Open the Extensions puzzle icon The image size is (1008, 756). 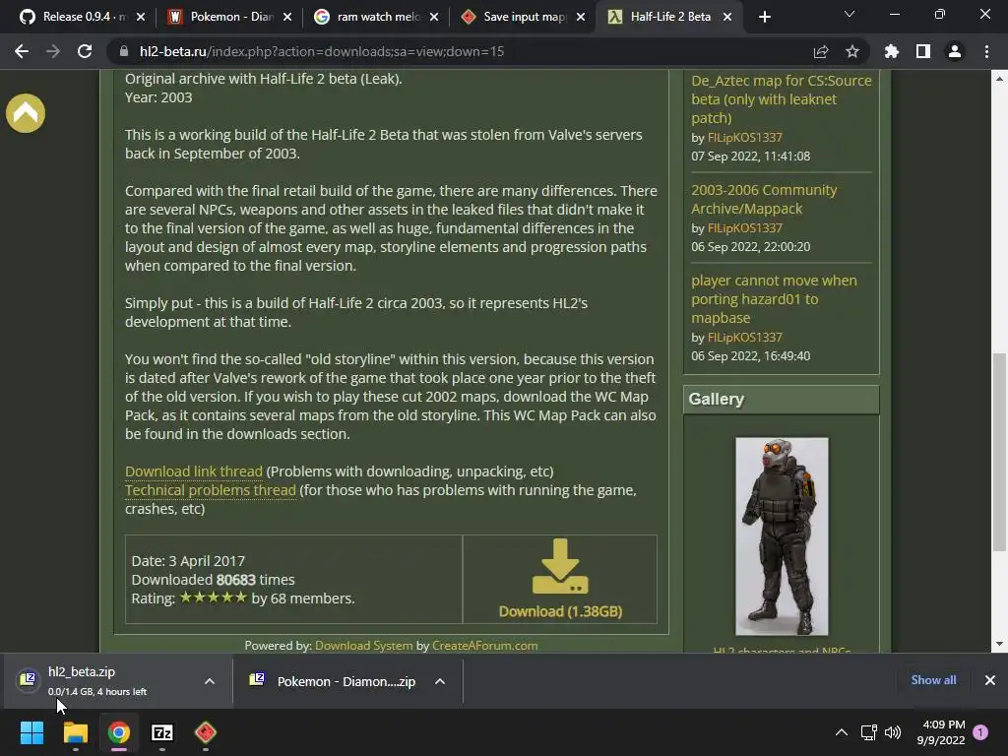click(892, 51)
